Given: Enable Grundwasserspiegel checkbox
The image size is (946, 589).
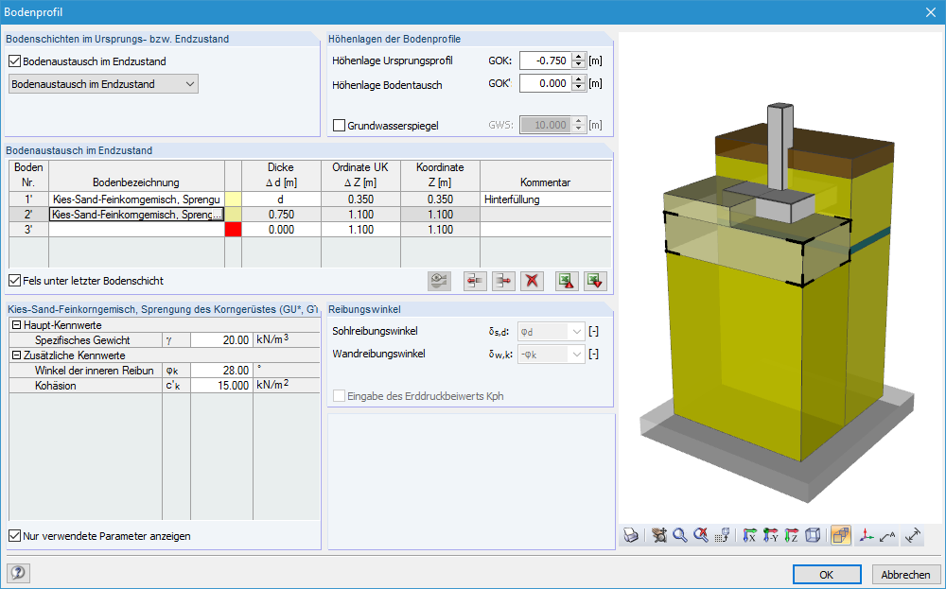Looking at the screenshot, I should pos(339,126).
